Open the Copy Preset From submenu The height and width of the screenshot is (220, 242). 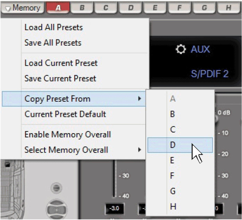[74, 99]
